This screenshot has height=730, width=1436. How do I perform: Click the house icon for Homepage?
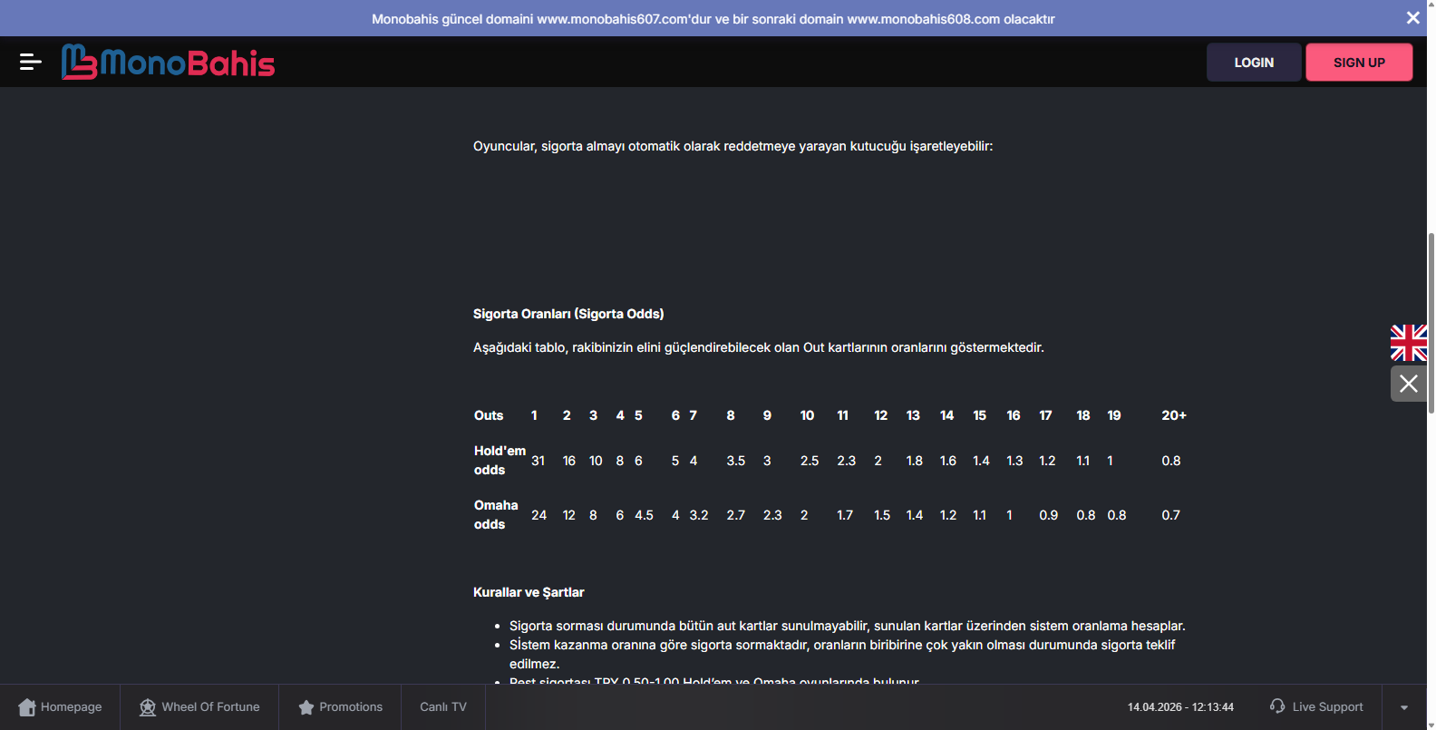[27, 707]
